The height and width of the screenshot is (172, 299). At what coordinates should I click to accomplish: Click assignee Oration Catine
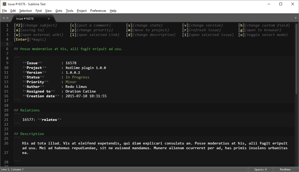tap(81, 91)
